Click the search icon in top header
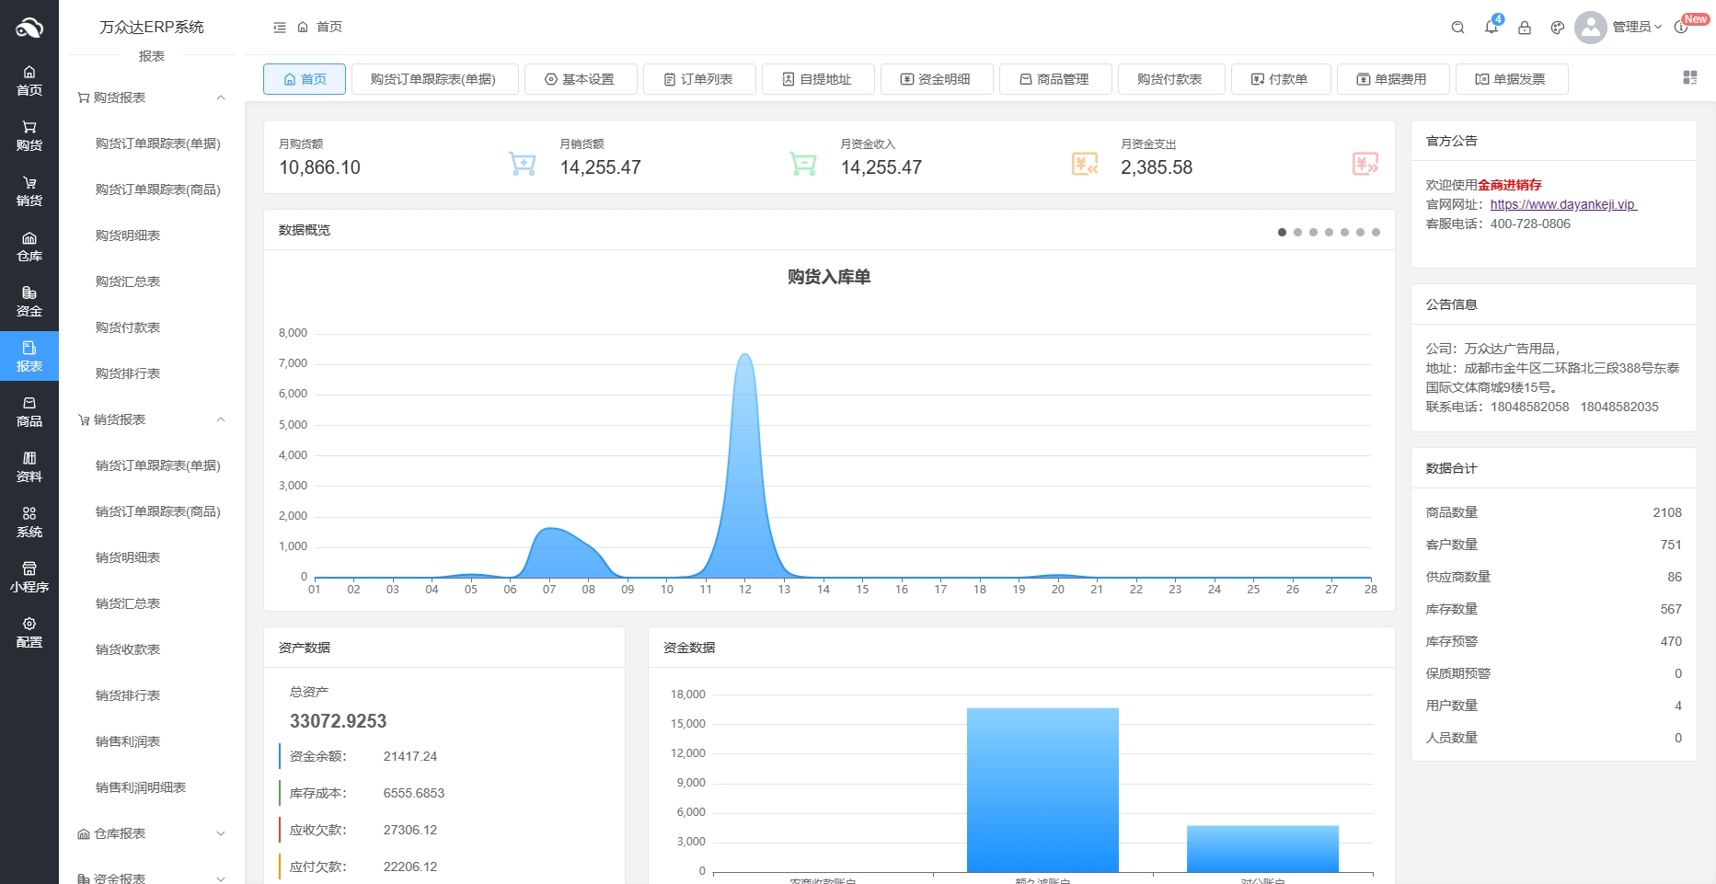The image size is (1716, 884). pos(1457,28)
